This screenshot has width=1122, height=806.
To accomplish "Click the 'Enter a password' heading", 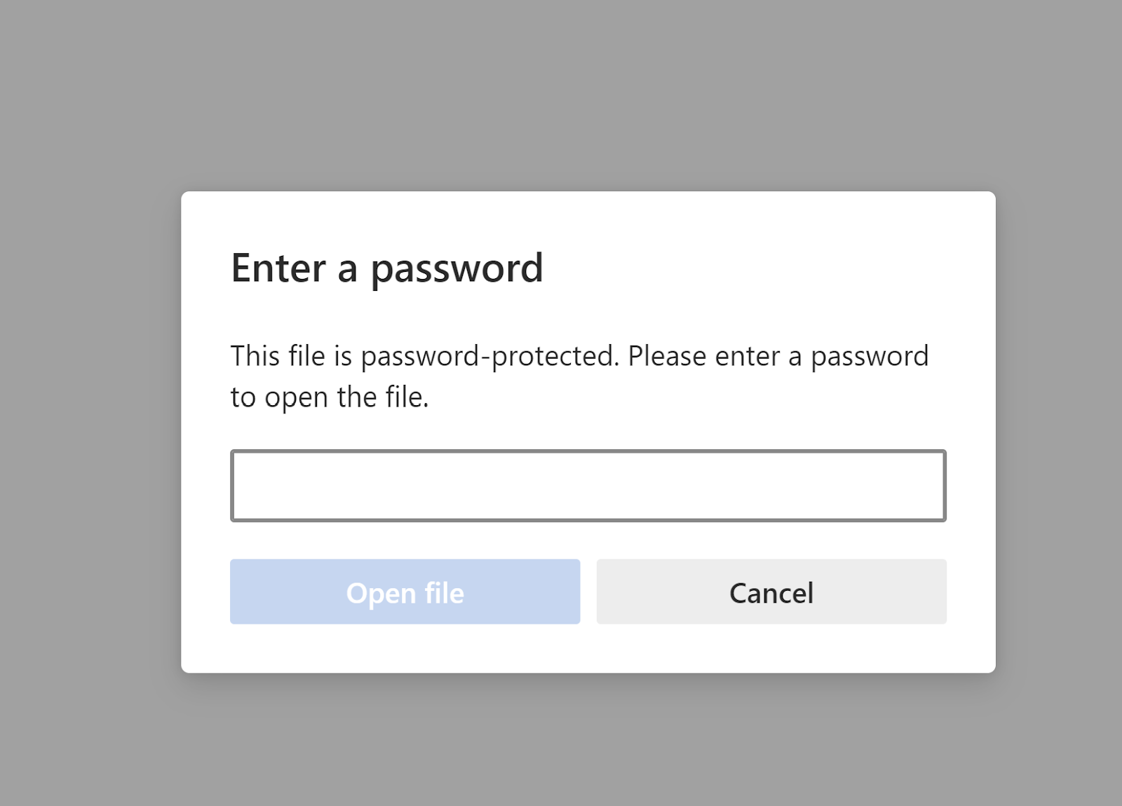I will click(387, 268).
